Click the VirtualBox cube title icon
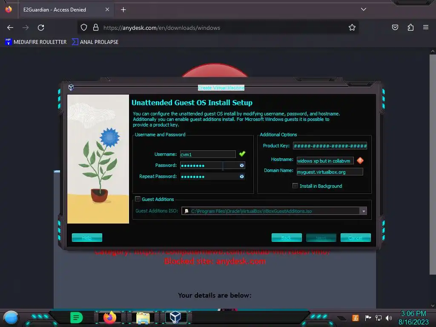 point(71,87)
